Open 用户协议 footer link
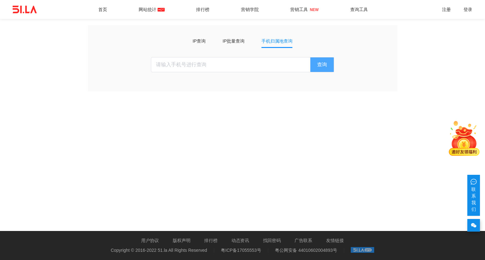 tap(150, 241)
